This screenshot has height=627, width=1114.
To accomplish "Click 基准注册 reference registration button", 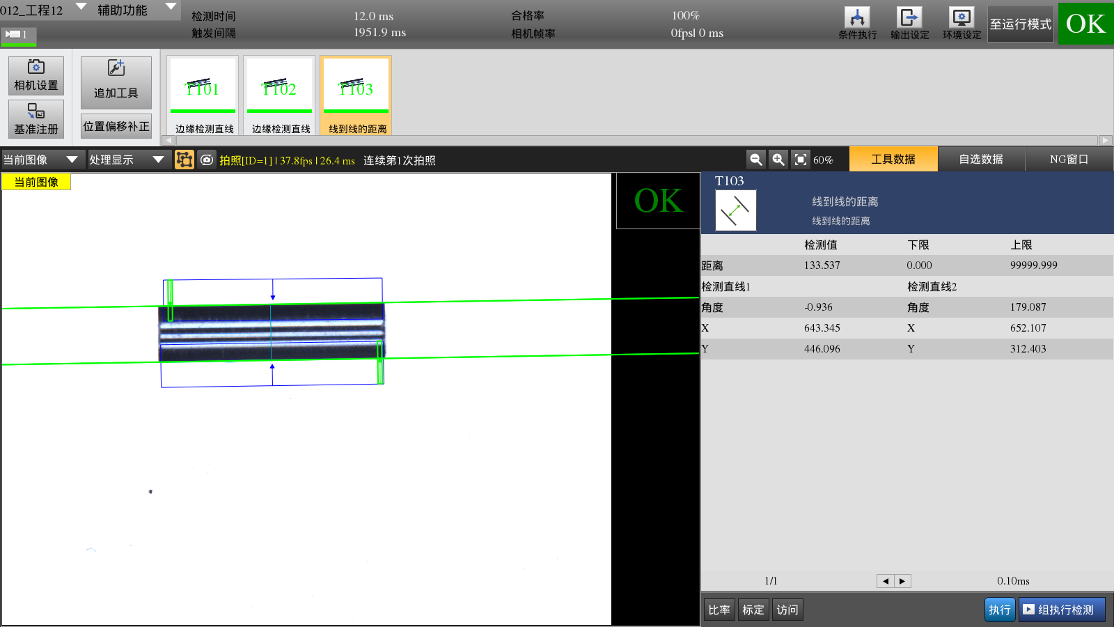I will coord(36,118).
